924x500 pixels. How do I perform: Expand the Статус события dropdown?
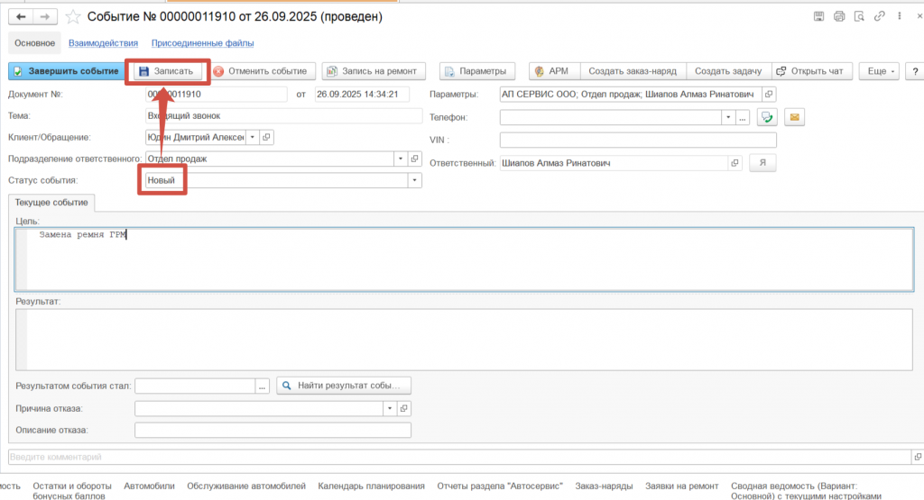[415, 180]
